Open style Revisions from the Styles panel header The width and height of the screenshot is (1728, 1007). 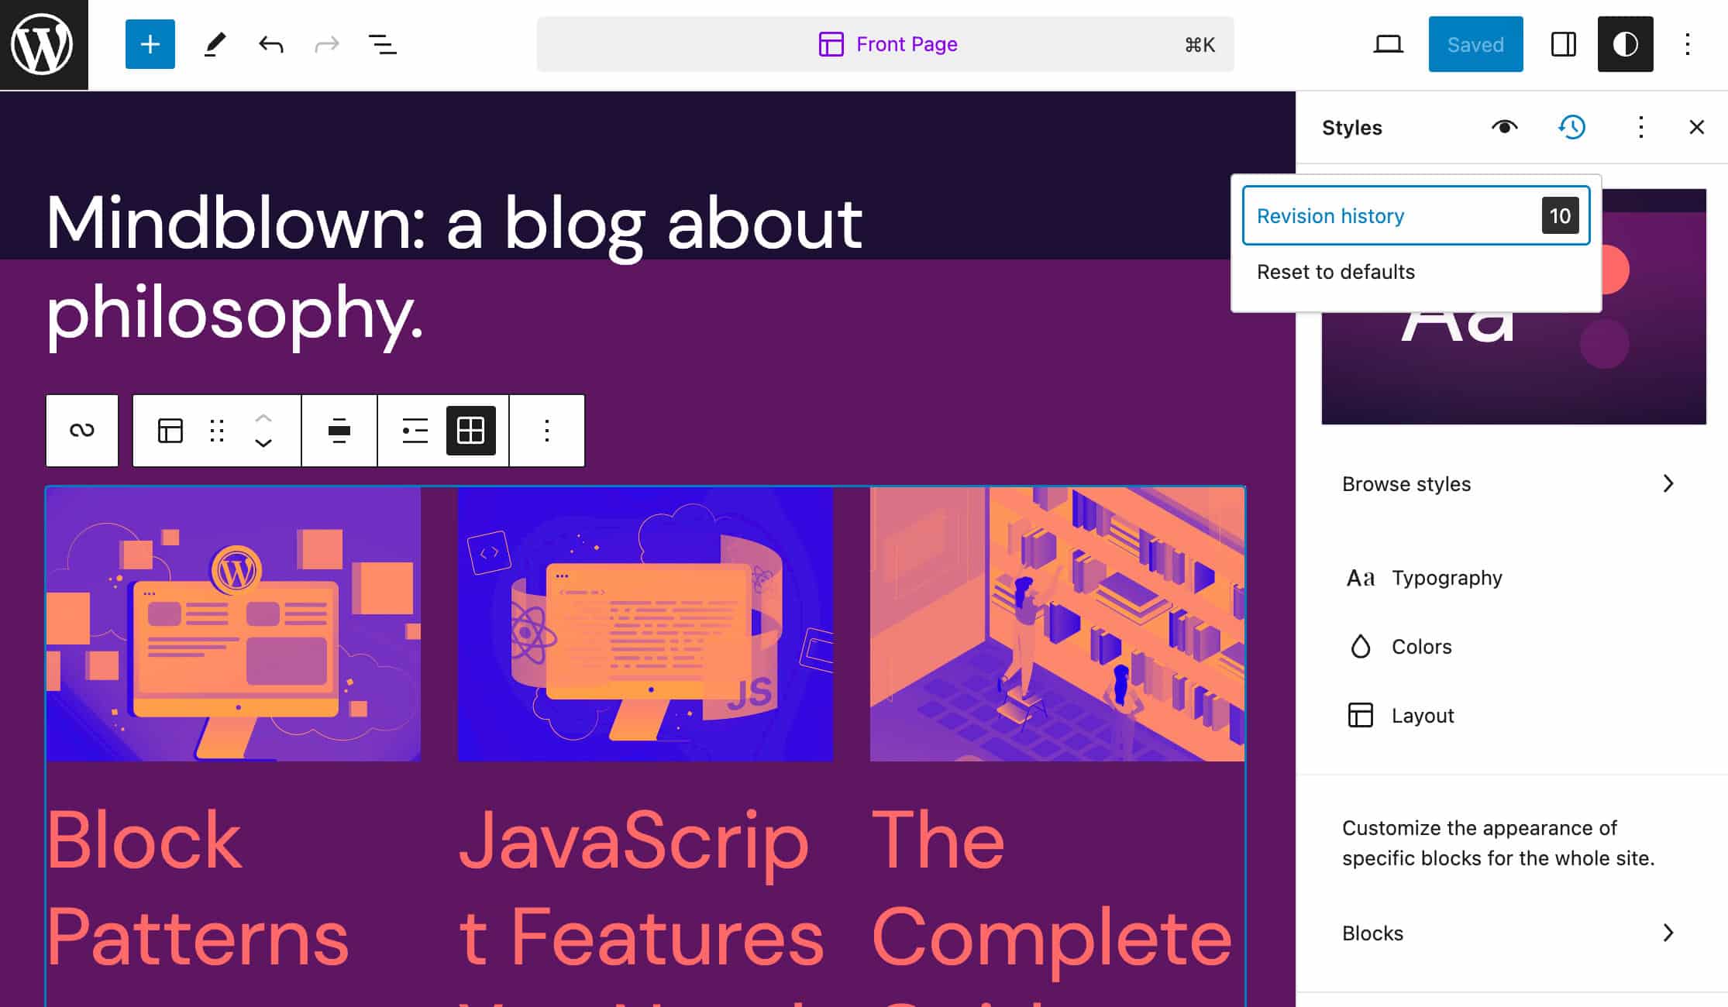1571,127
